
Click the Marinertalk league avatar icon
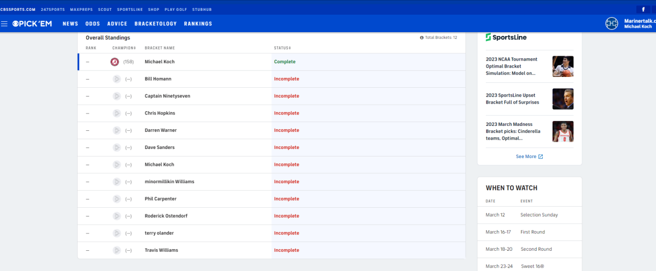[x=612, y=23]
